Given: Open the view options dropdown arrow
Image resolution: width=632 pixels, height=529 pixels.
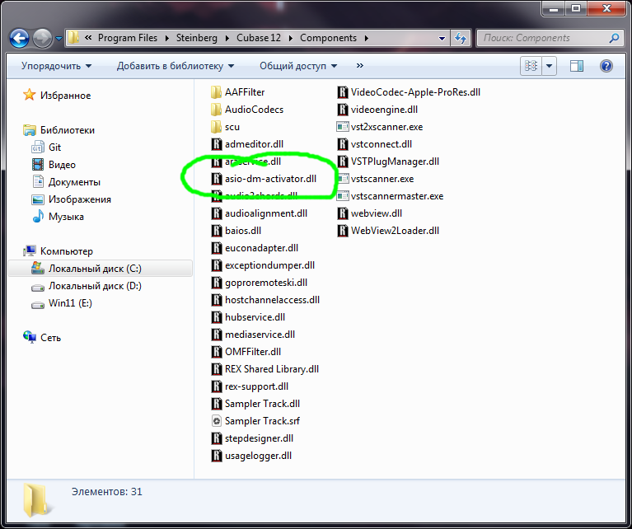Looking at the screenshot, I should pyautogui.click(x=550, y=66).
